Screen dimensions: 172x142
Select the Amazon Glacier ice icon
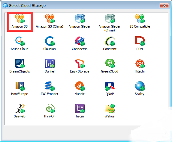pyautogui.click(x=80, y=19)
